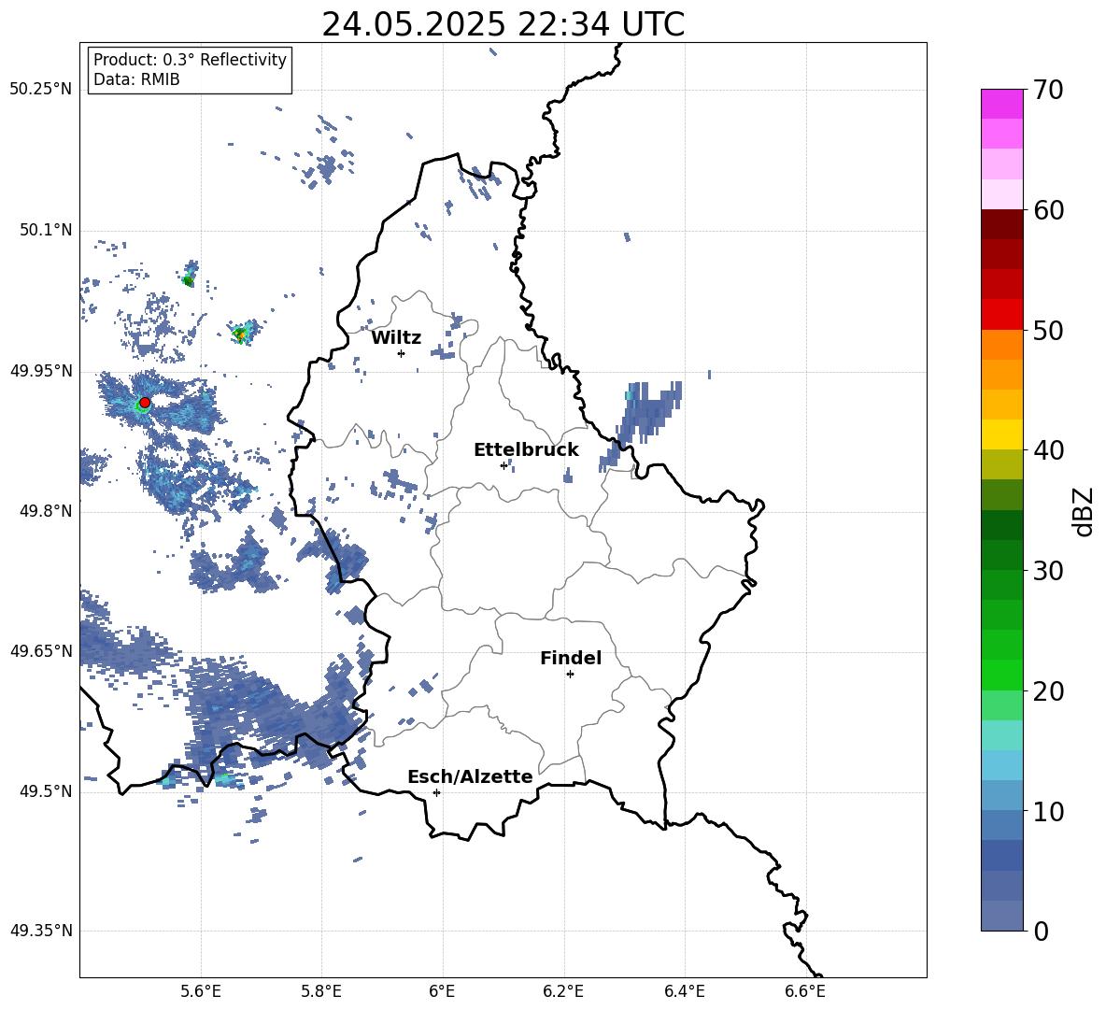Screen dimensions: 1106x1010
Task: Click the 5.6°E longitude tick label
Action: coord(201,991)
